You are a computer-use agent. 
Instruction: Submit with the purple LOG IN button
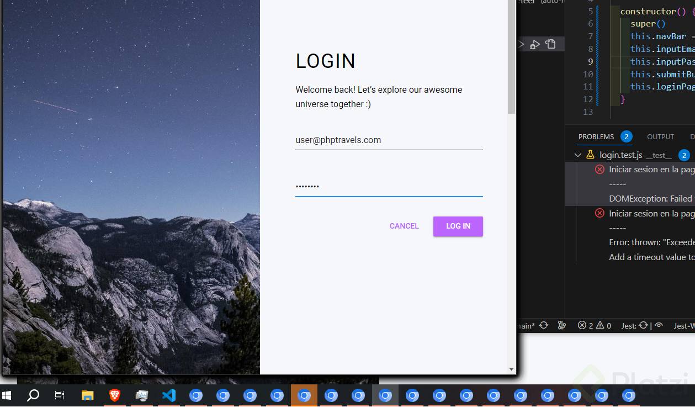pos(458,226)
